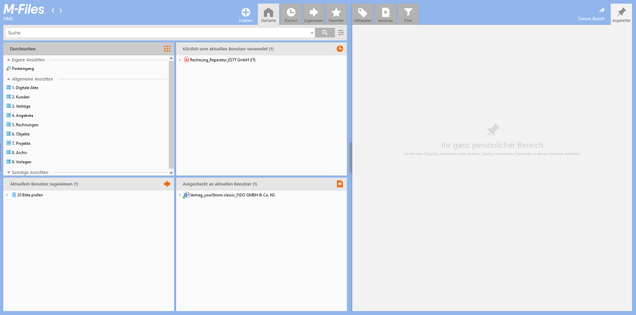636x315 pixels.
Task: Open the Favoriten star tab
Action: tap(336, 13)
